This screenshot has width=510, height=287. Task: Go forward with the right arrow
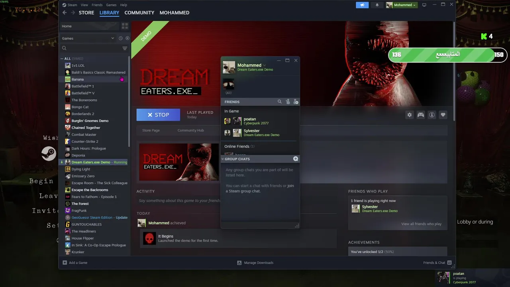(x=73, y=13)
